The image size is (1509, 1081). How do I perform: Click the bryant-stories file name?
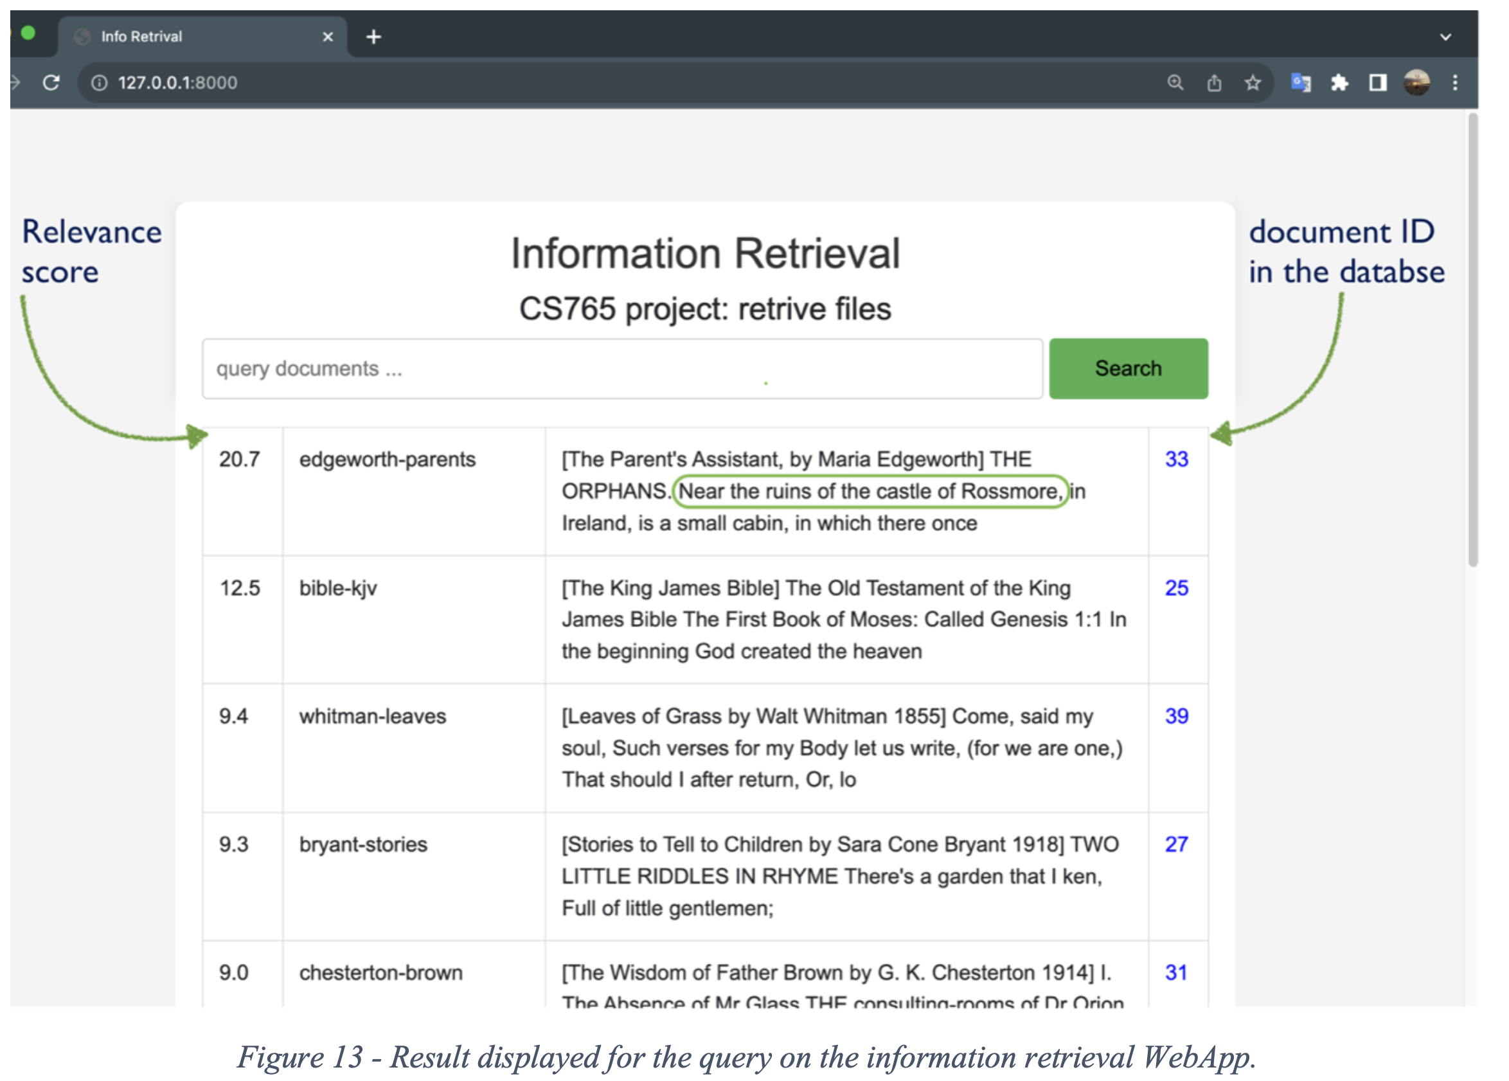pos(363,845)
